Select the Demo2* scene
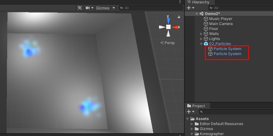 [x=212, y=14]
